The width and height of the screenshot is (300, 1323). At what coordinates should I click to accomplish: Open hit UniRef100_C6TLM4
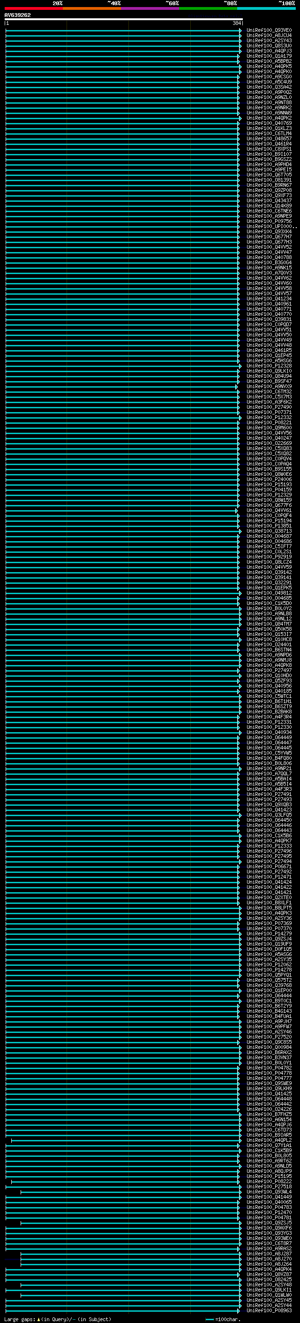269,134
